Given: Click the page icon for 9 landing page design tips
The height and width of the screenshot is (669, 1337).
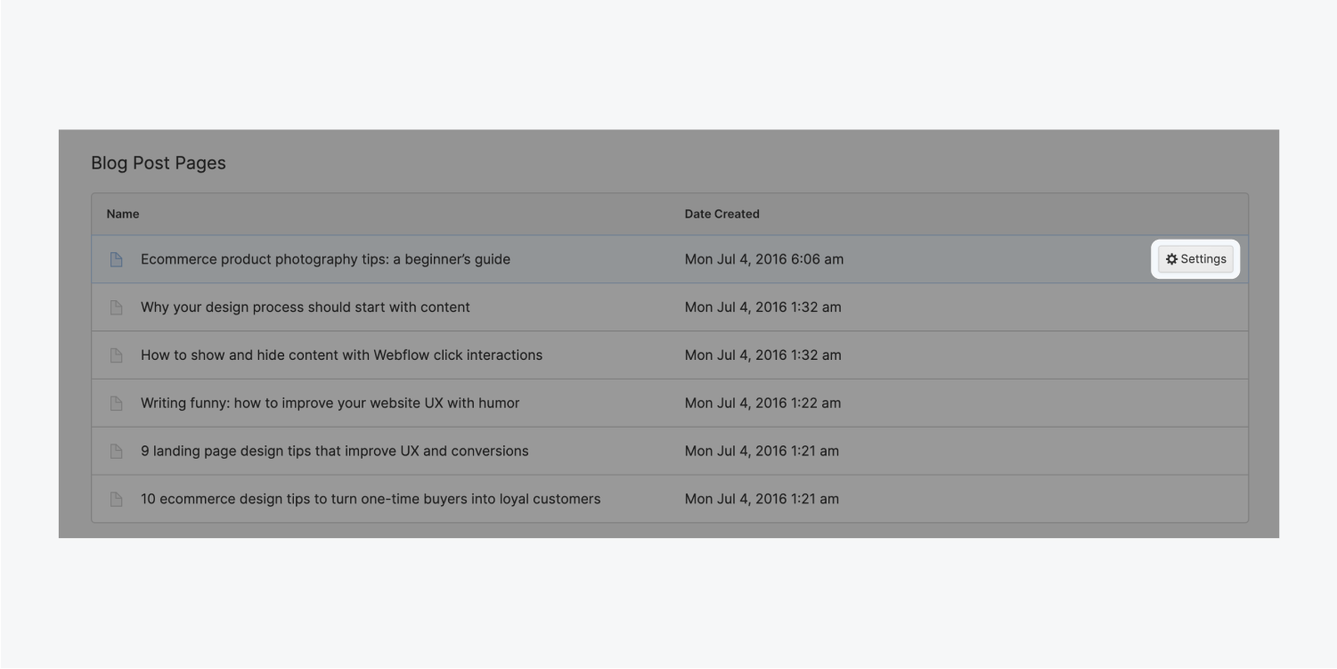Looking at the screenshot, I should tap(116, 451).
